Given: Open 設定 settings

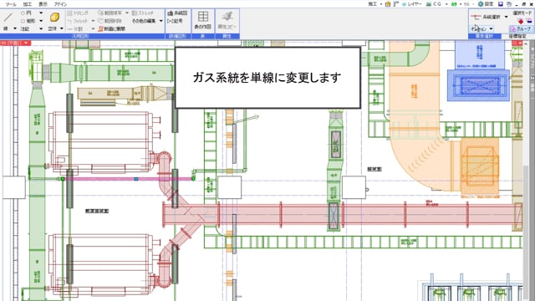Looking at the screenshot, I should tap(486, 4).
